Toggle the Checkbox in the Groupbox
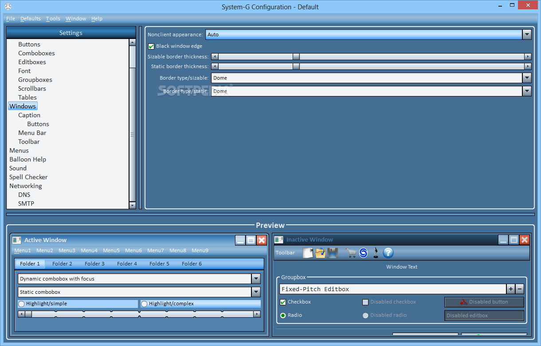 coord(283,302)
